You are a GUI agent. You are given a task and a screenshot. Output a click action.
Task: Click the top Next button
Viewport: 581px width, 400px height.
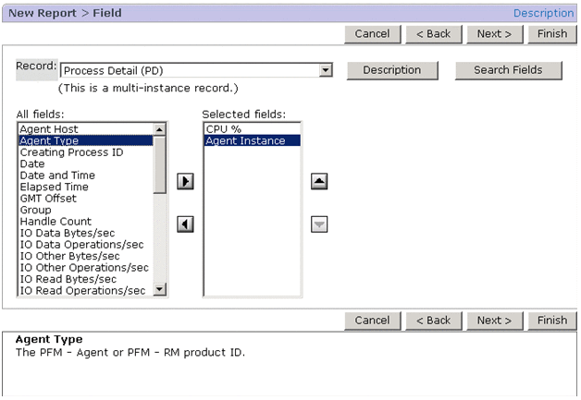pyautogui.click(x=494, y=33)
